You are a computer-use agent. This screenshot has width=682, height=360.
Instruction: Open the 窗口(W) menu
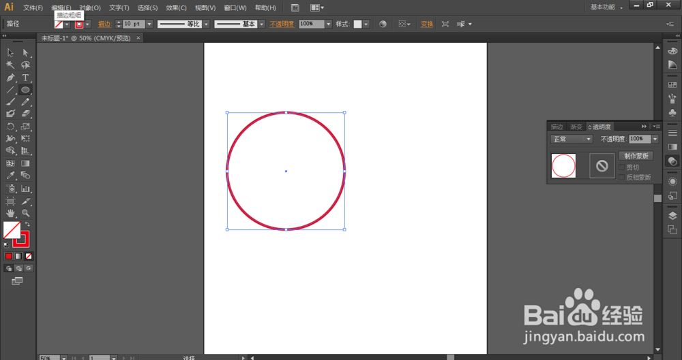click(x=235, y=7)
